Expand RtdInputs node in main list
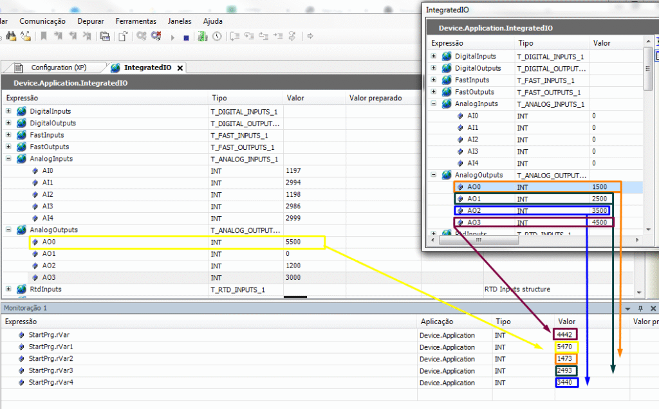The image size is (659, 409). coord(8,289)
